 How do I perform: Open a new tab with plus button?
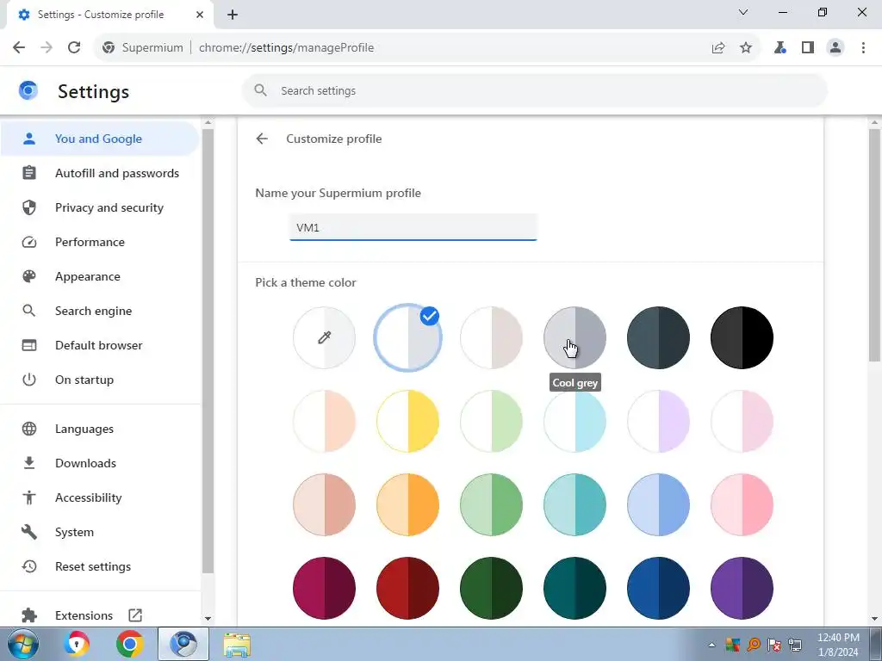point(233,15)
